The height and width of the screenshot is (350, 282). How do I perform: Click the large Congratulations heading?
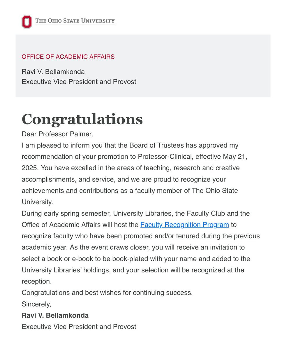click(x=82, y=119)
